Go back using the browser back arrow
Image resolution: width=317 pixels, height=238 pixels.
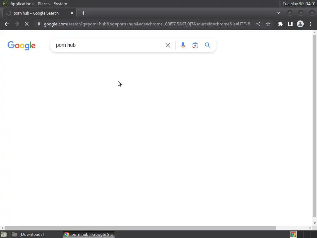(x=7, y=24)
